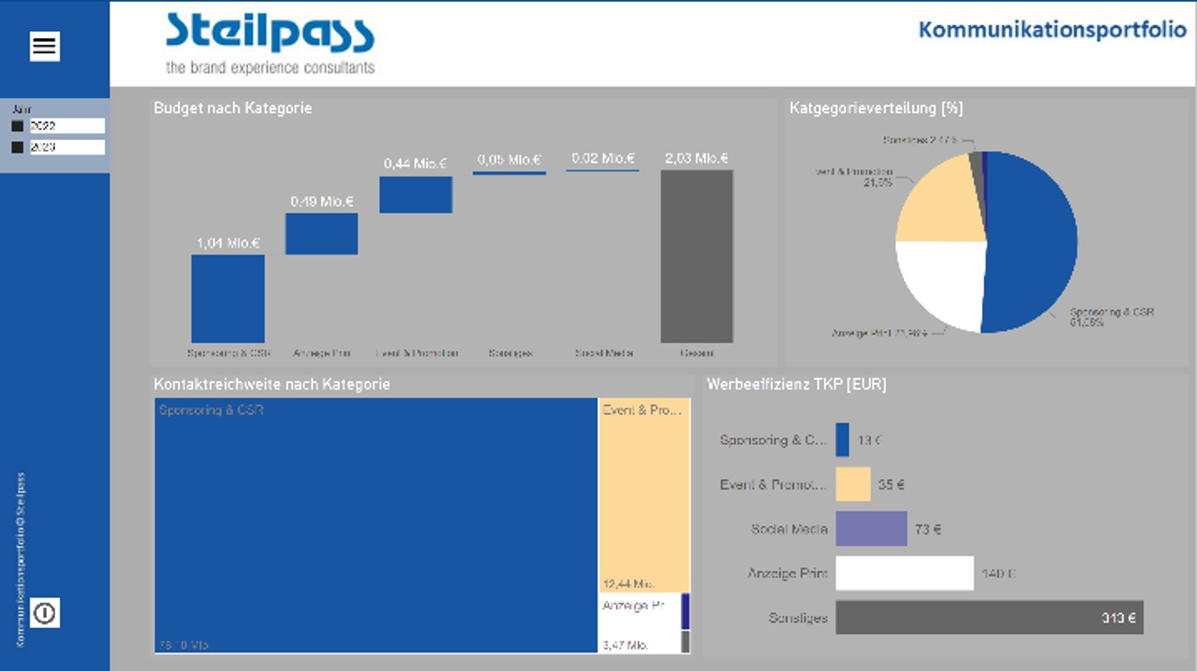Select the Anzeige Print white bar in Werbeeffizienz
The width and height of the screenshot is (1197, 671).
[x=904, y=574]
